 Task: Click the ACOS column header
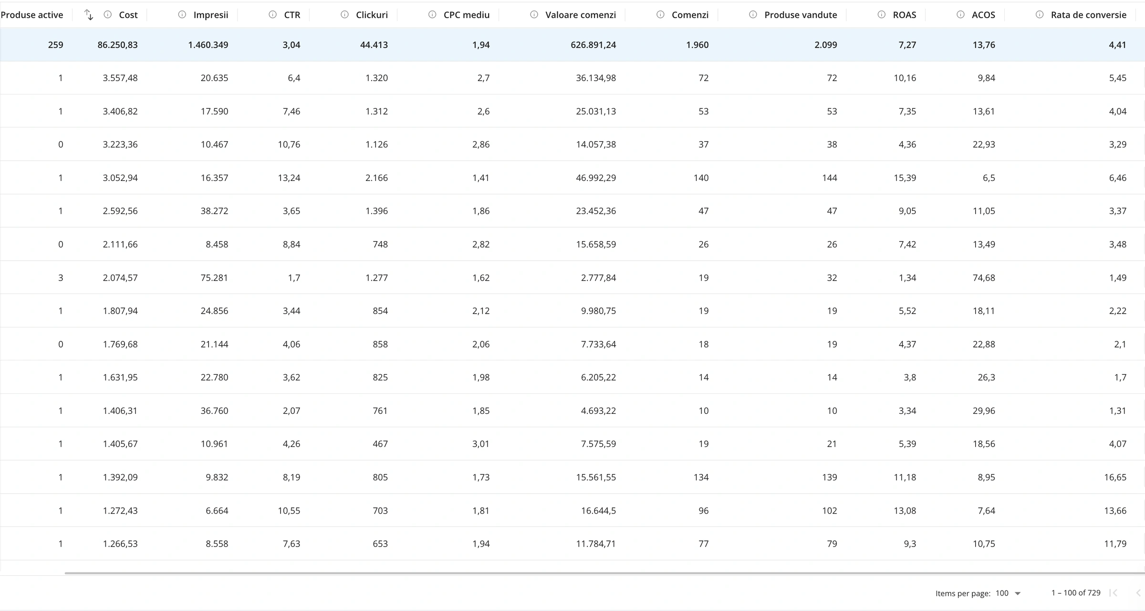(983, 15)
